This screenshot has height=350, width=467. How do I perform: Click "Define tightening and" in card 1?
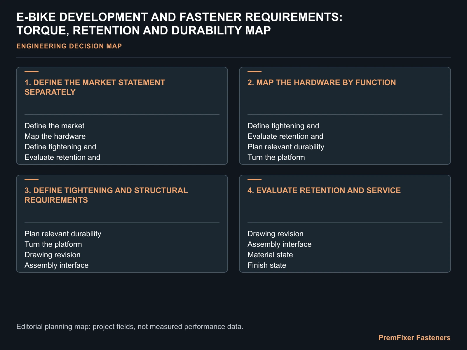point(60,147)
